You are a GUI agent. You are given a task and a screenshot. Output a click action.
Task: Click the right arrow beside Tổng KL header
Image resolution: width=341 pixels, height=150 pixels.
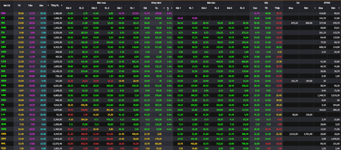pyautogui.click(x=61, y=5)
